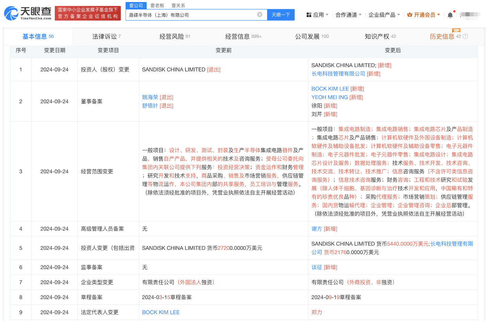
Task: Open the BOCK KIM LEE link in row 9
Action: point(161,312)
